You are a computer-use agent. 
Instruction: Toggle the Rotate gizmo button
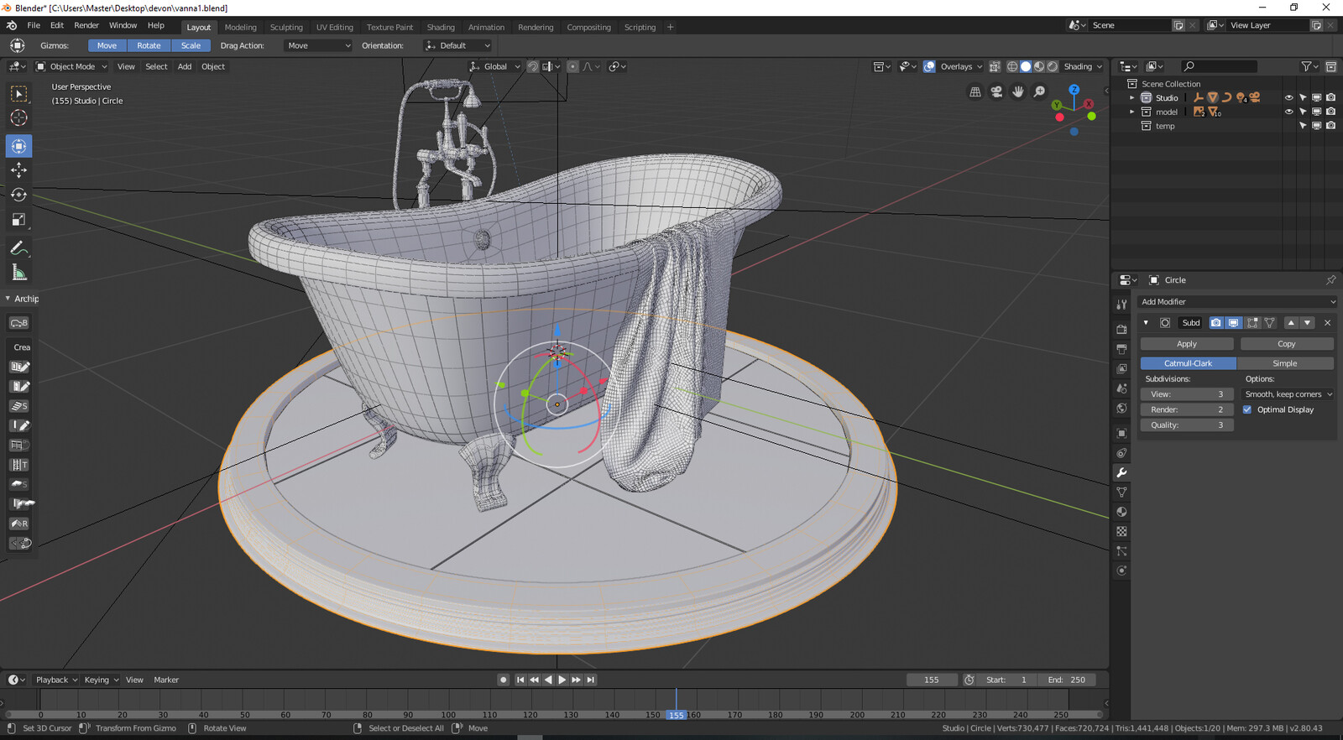point(149,46)
